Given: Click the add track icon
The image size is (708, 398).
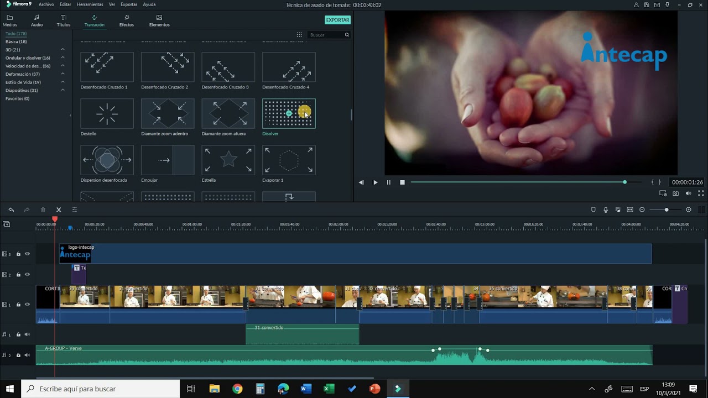Looking at the screenshot, I should tap(7, 224).
